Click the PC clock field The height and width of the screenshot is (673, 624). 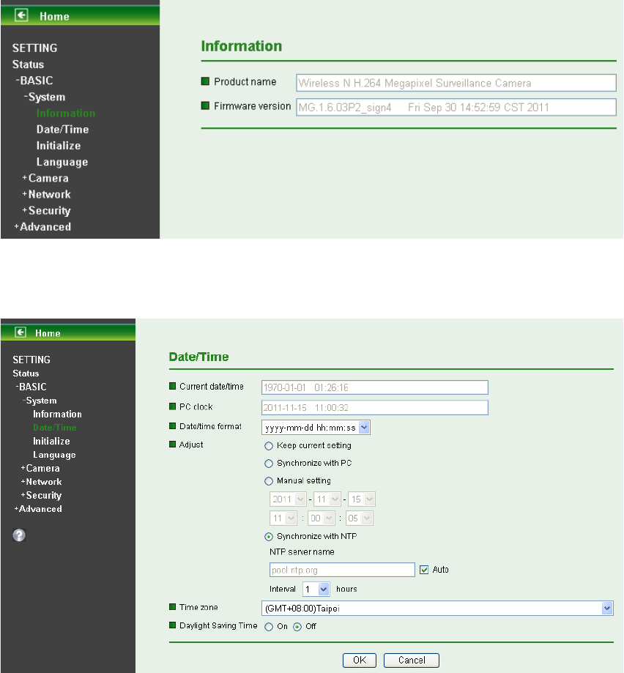(375, 407)
